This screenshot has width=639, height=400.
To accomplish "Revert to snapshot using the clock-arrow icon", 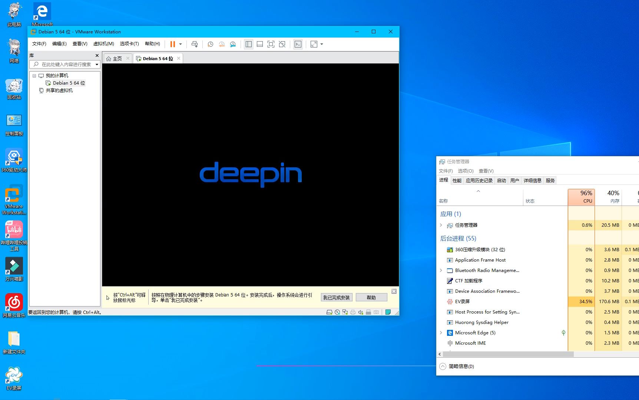I will click(x=222, y=44).
